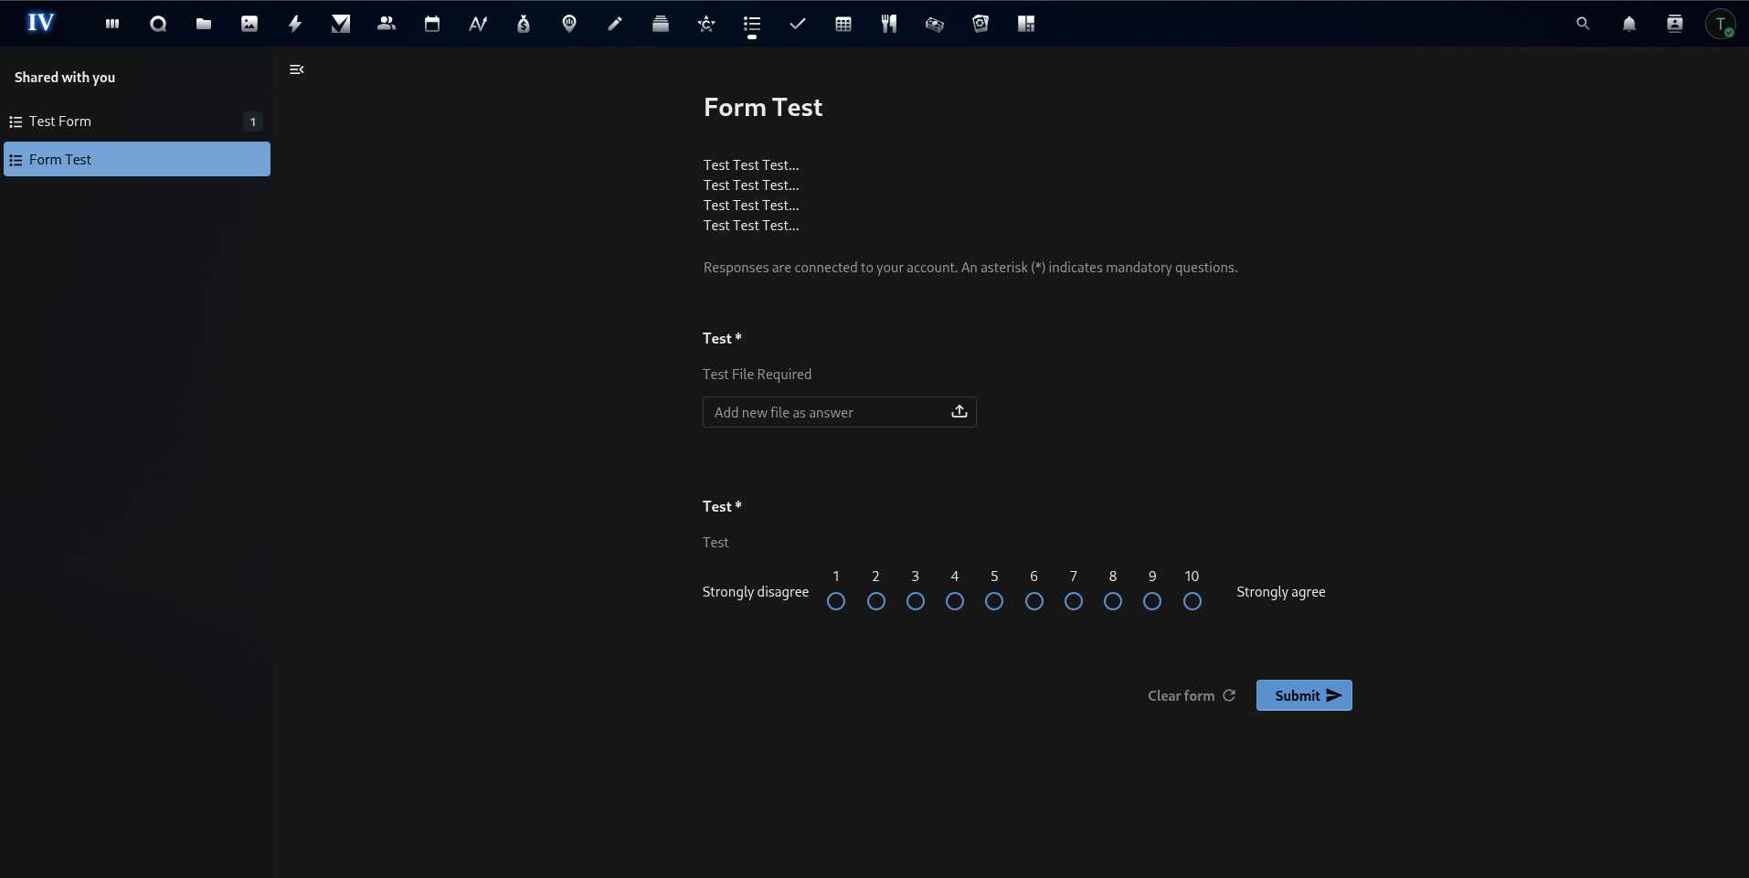Open the Deck app
The width and height of the screenshot is (1749, 878).
661,24
